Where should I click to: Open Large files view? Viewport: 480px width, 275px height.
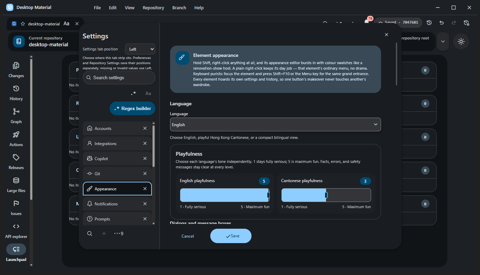click(x=16, y=185)
